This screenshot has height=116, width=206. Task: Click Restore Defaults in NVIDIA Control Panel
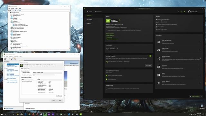74,64
